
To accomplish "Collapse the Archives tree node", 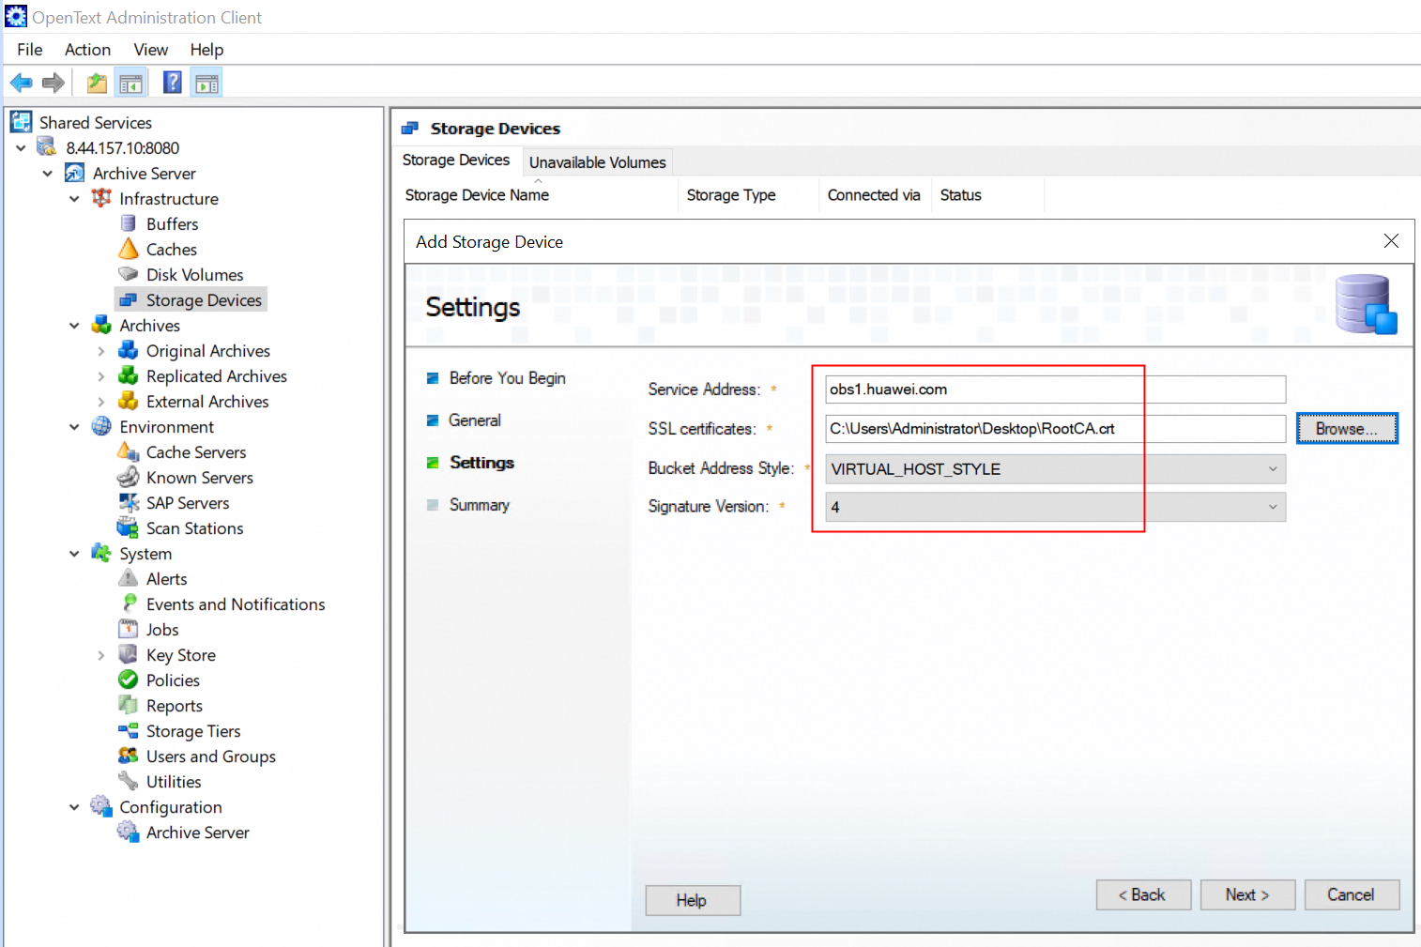I will pos(74,326).
